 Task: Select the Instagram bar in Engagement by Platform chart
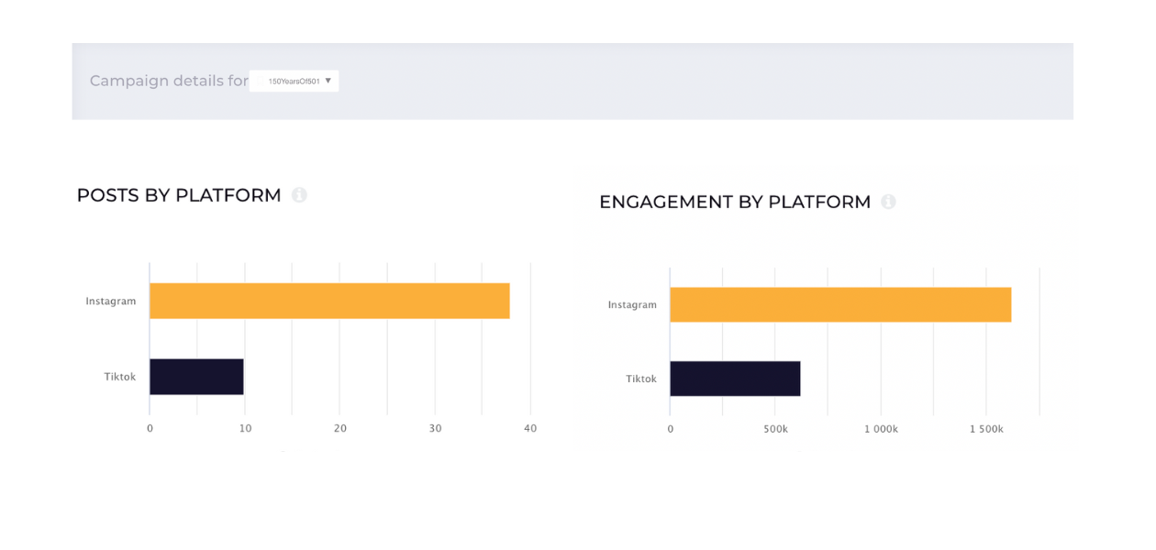840,304
